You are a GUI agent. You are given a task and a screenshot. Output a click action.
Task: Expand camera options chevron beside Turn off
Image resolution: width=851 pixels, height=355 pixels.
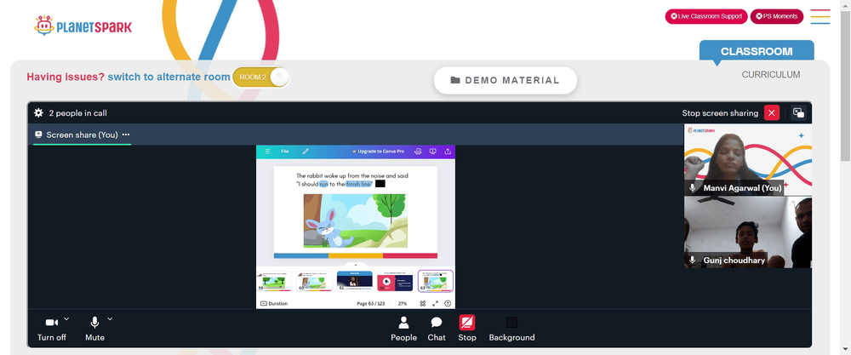click(66, 318)
